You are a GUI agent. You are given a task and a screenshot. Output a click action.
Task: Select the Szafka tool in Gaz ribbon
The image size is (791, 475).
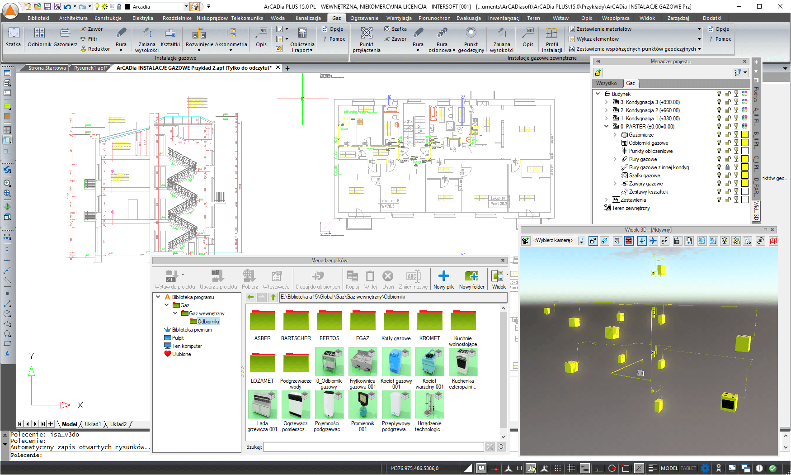coord(13,37)
